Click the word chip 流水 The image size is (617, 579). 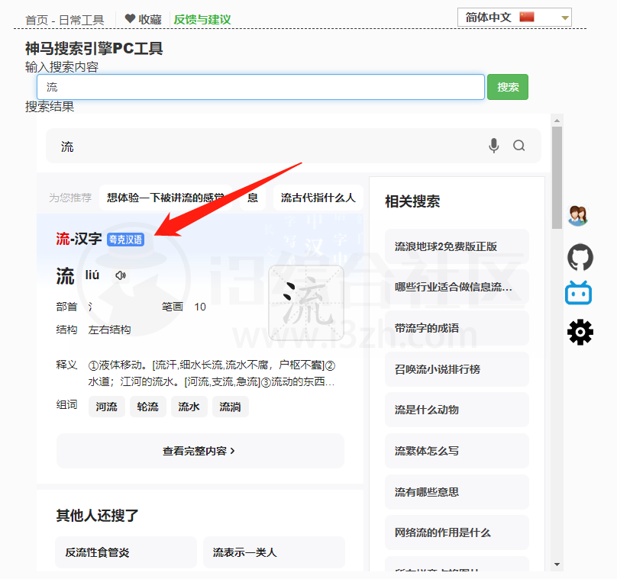(189, 407)
